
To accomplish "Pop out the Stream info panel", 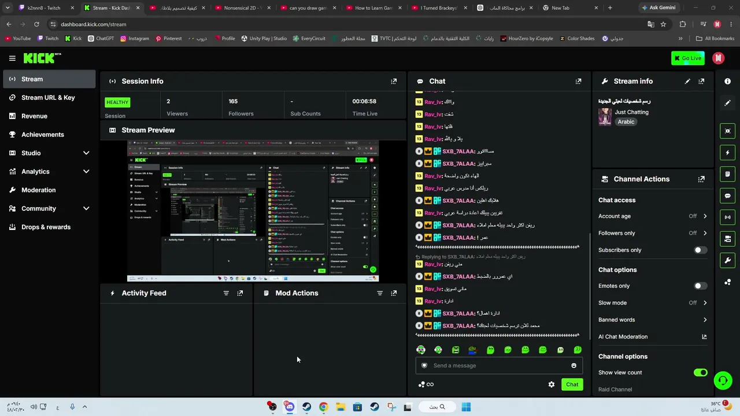I will tap(701, 81).
